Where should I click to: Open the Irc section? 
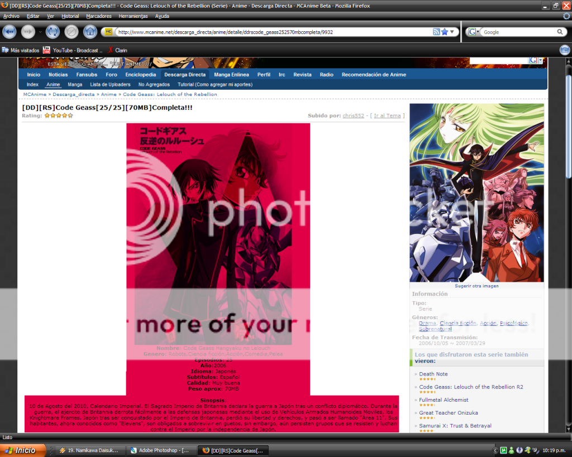(282, 75)
